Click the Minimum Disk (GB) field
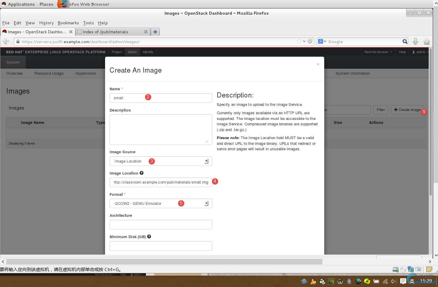The height and width of the screenshot is (287, 438). point(161,246)
